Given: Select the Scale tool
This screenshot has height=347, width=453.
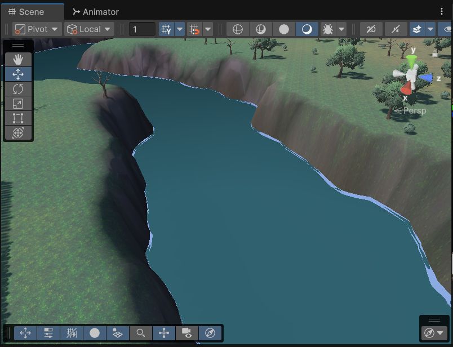Looking at the screenshot, I should point(18,103).
